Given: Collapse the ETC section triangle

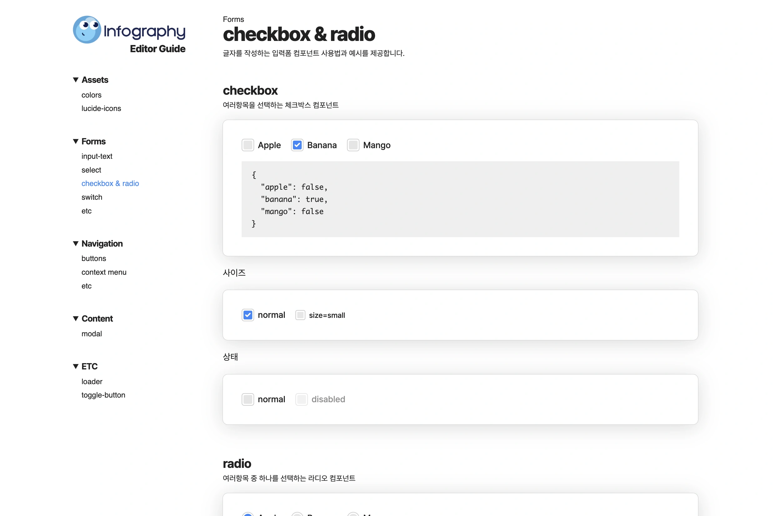Looking at the screenshot, I should click(x=76, y=367).
